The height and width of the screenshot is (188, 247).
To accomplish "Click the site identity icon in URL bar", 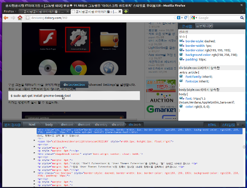I will [x=28, y=18].
